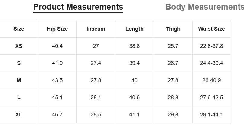Click the XL waist size value 29.1-44.1
244x127 pixels.
coord(211,115)
